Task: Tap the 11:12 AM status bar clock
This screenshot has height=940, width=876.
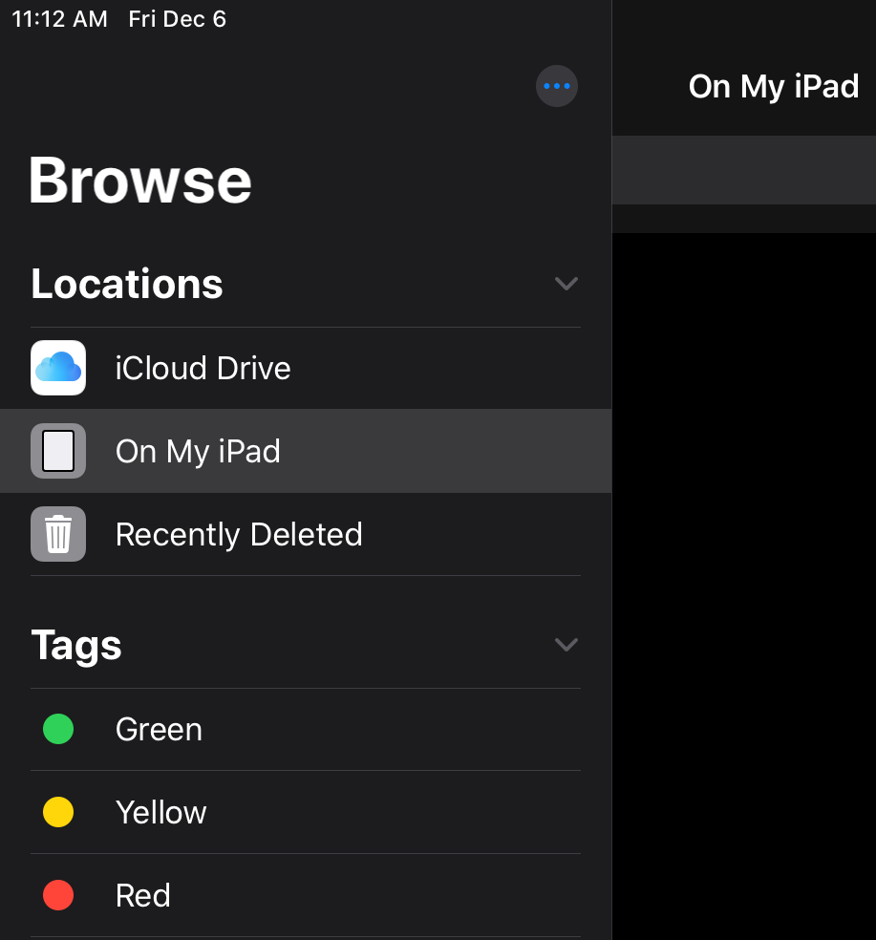Action: [x=60, y=19]
